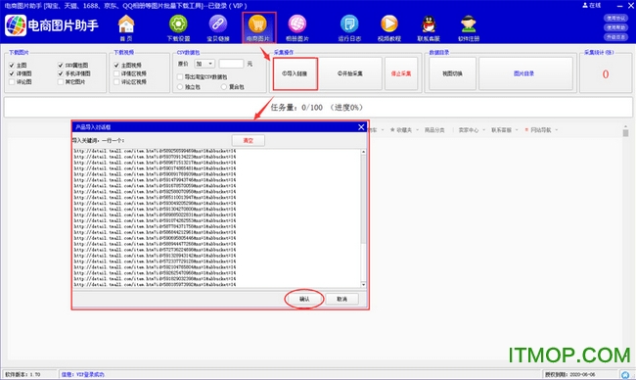Screen dimensions: 636x380
Task: Enable the 其它图片 checkbox
Action: [61, 82]
